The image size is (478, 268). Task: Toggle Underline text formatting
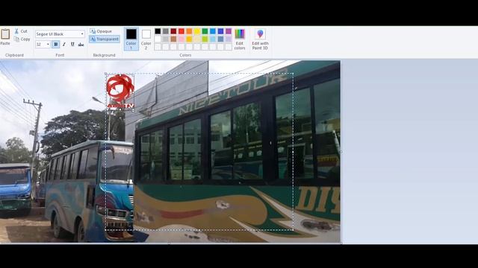pos(72,45)
